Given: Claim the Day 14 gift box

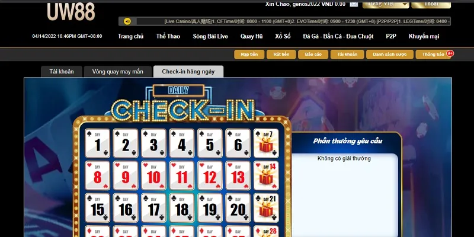Looking at the screenshot, I should pyautogui.click(x=266, y=175).
